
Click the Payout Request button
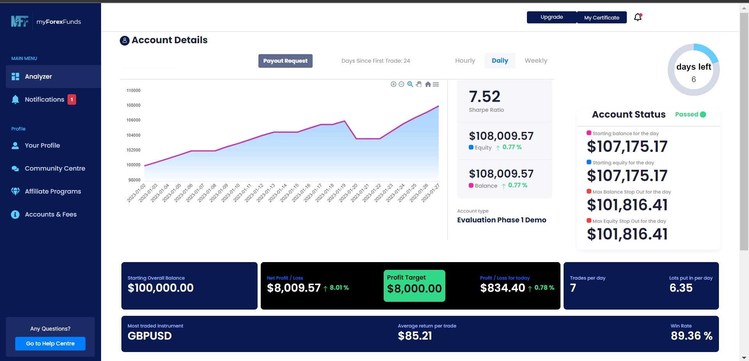point(285,61)
